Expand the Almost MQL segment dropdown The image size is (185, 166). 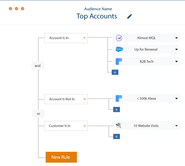click(x=176, y=38)
